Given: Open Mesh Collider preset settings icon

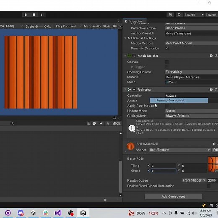Looking at the screenshot, I should 216,56.
